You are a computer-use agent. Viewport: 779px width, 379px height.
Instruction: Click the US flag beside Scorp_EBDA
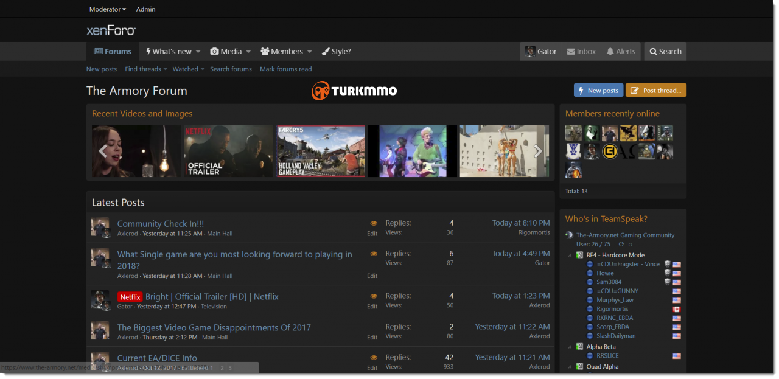tap(677, 327)
